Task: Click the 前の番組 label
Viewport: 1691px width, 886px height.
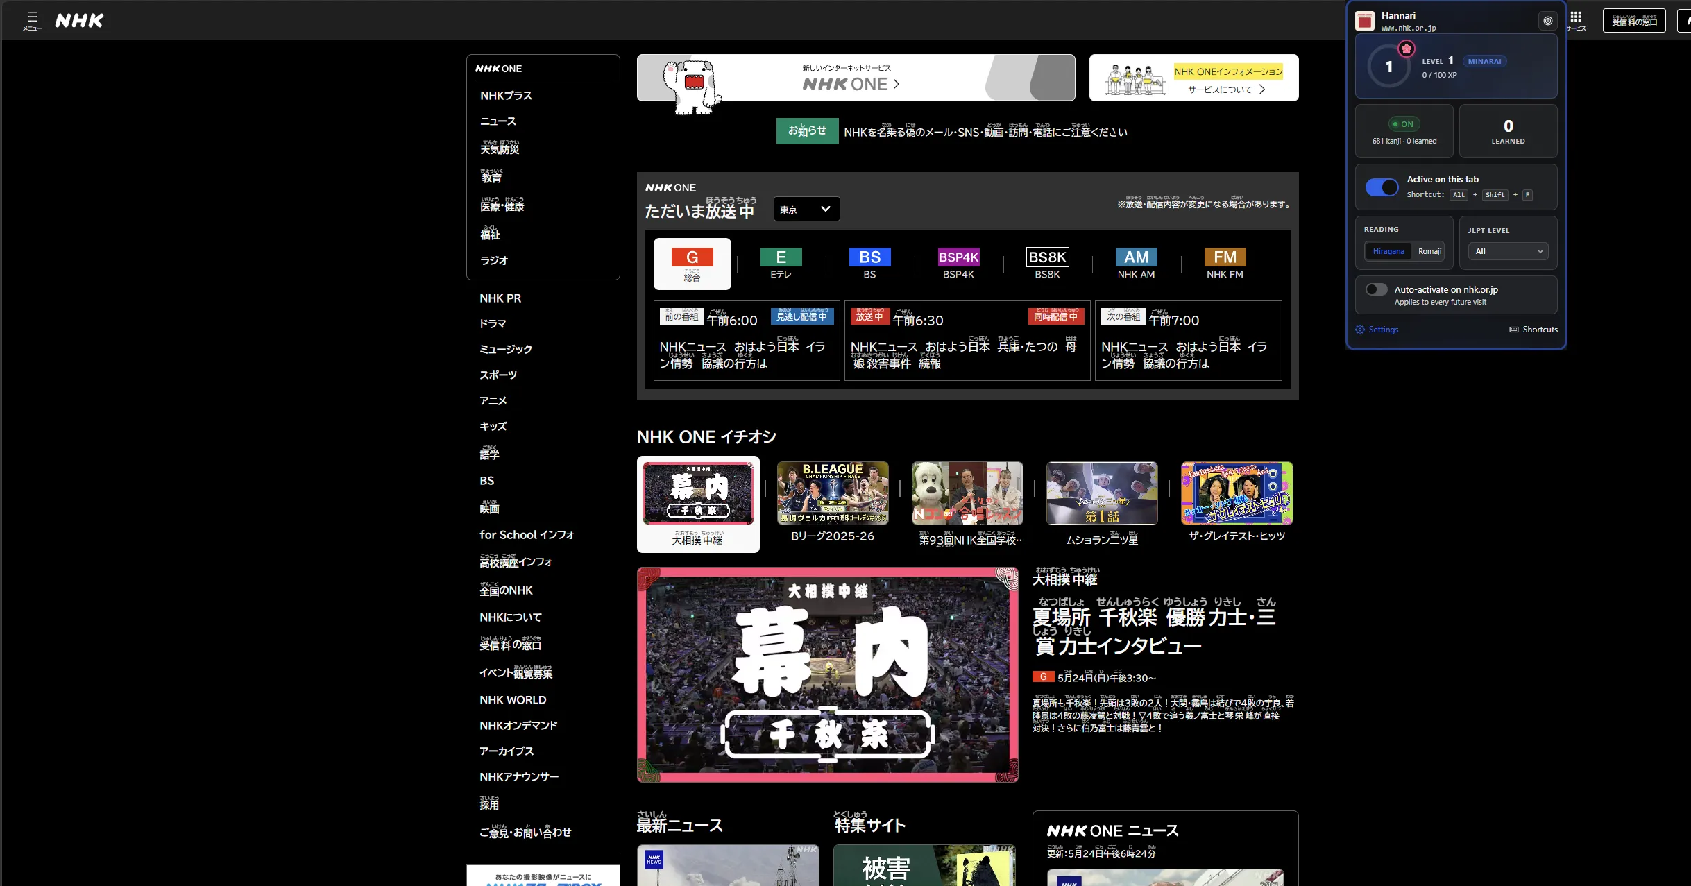Action: [x=681, y=316]
